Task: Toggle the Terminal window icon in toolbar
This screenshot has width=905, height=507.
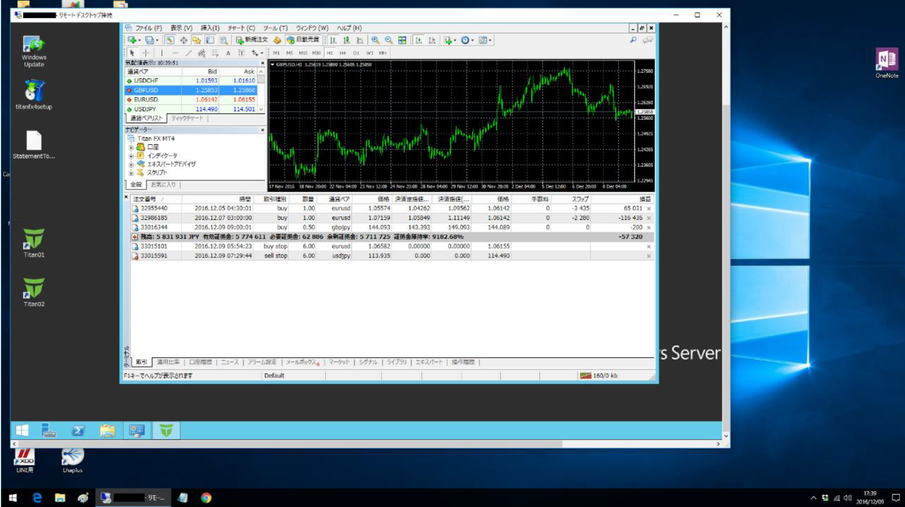Action: tap(210, 40)
